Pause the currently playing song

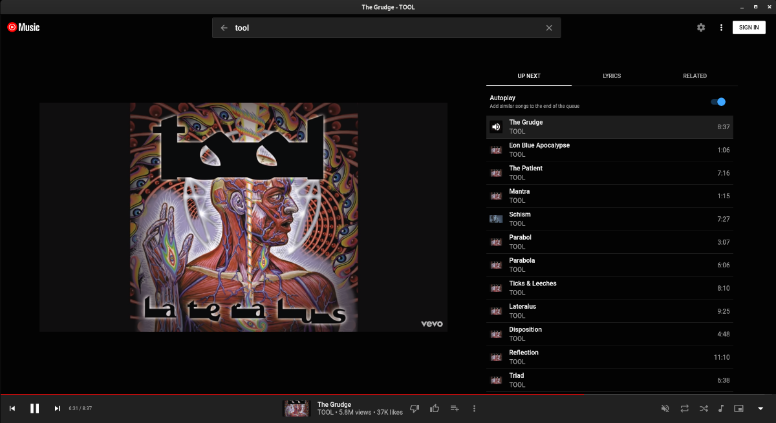pyautogui.click(x=34, y=408)
